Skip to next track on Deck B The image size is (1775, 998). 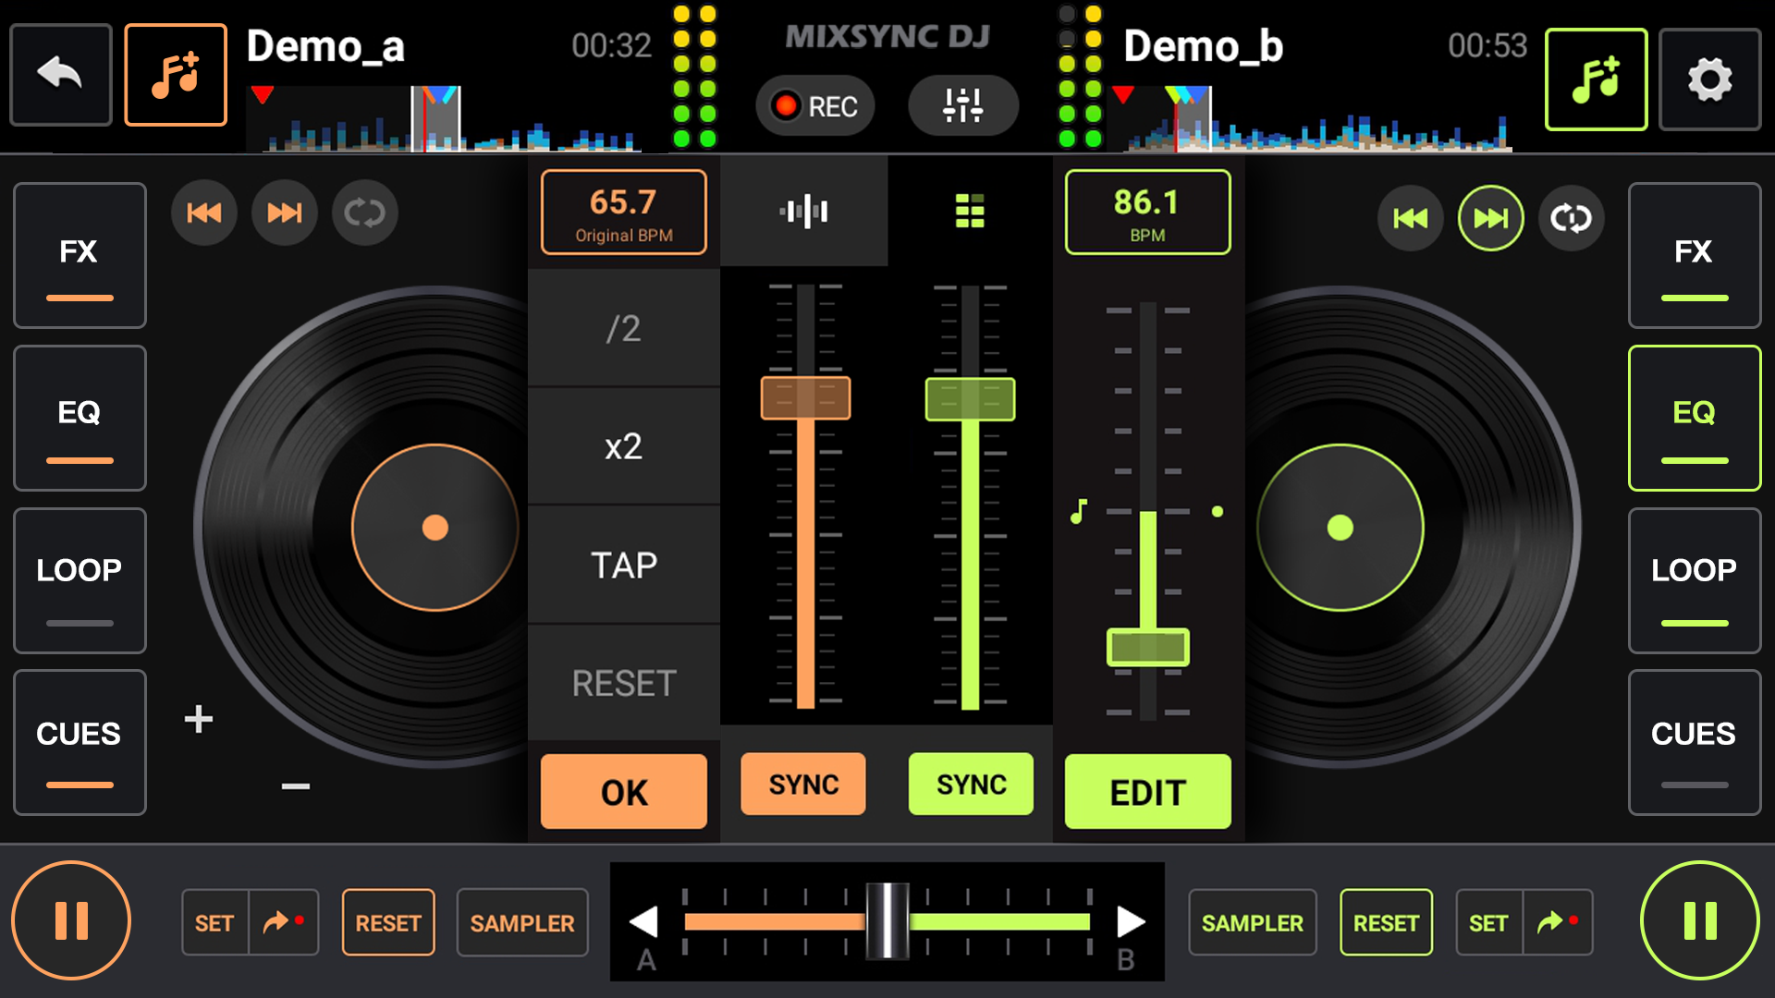tap(1489, 218)
